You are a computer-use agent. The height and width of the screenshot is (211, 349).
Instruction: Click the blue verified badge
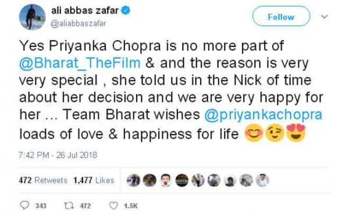(x=126, y=10)
